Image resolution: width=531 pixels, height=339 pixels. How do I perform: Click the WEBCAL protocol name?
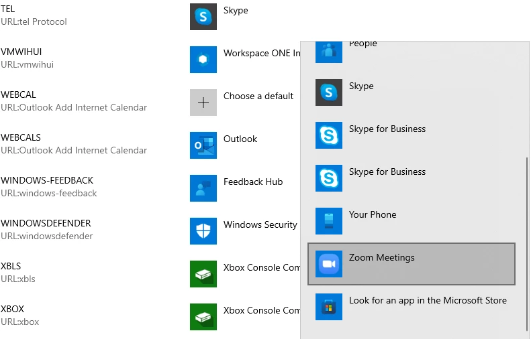[18, 94]
